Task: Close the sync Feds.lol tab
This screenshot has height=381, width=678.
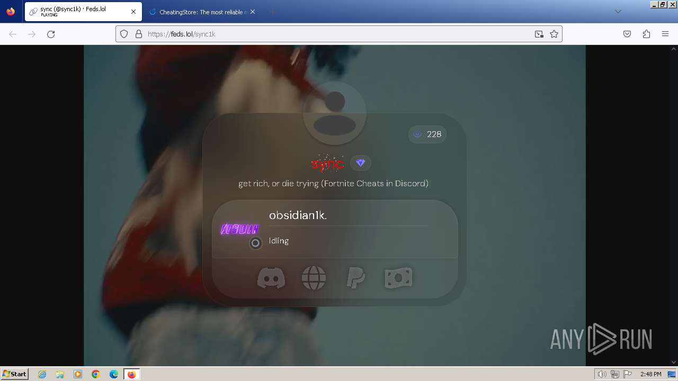Action: point(133,12)
